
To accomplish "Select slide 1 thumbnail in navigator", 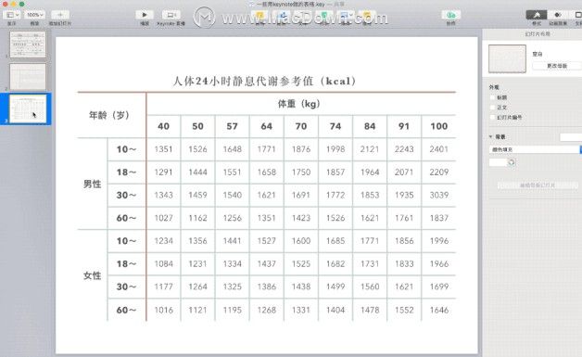I will click(x=28, y=45).
